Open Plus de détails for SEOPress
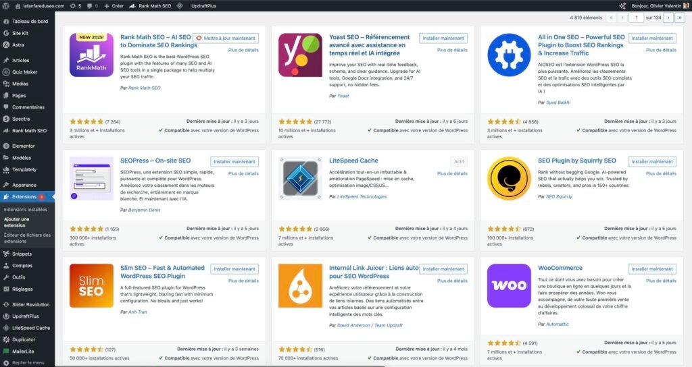Viewport: 692px width, 367px height. [x=243, y=173]
